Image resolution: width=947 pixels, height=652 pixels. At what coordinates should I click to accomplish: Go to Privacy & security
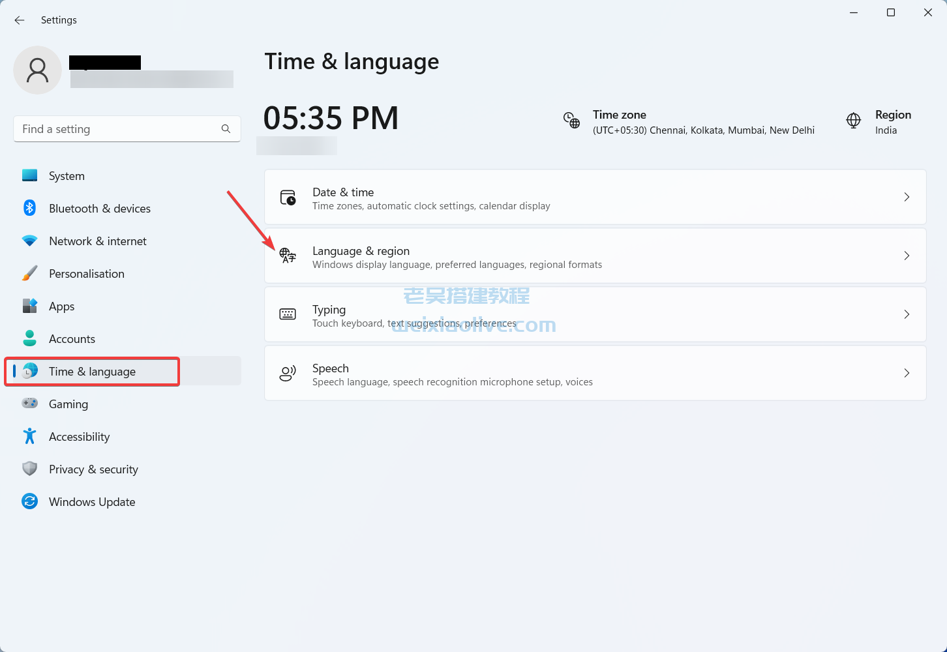point(127,469)
